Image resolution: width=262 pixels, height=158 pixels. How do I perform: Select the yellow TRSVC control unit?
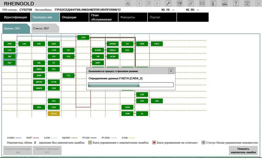(54, 114)
